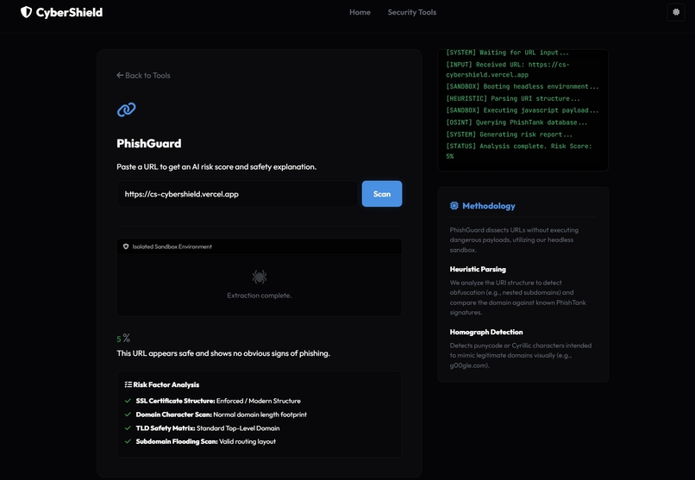Click the Risk Factor Analysis list icon
This screenshot has height=480, width=695.
[128, 384]
